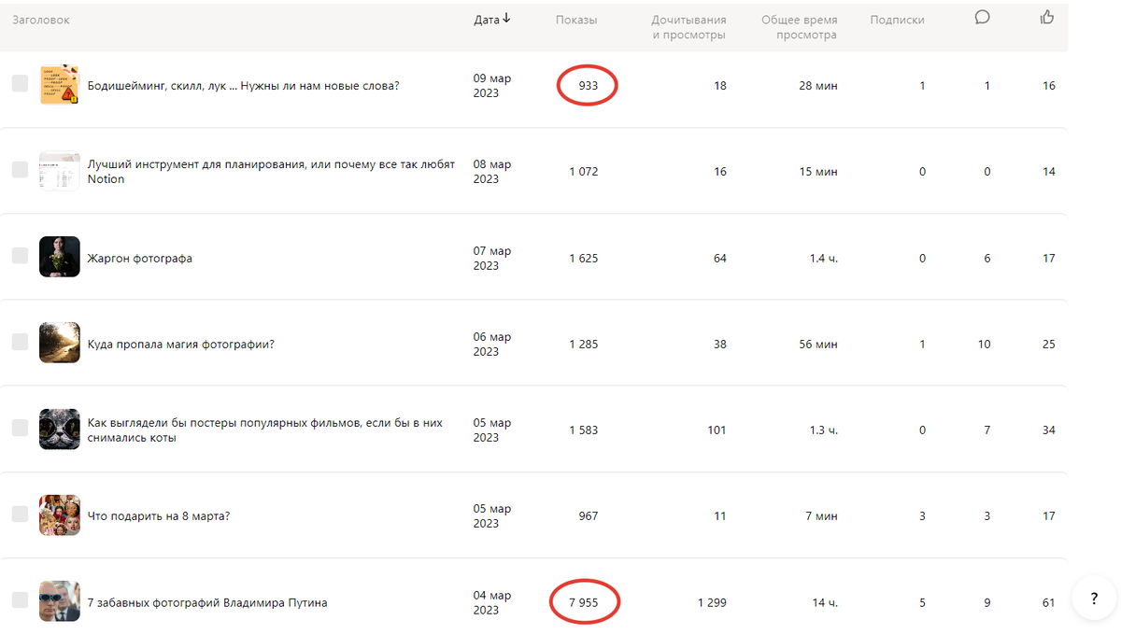Open 7 забавных фотографий Владимира Путина article
This screenshot has width=1121, height=634.
click(207, 602)
